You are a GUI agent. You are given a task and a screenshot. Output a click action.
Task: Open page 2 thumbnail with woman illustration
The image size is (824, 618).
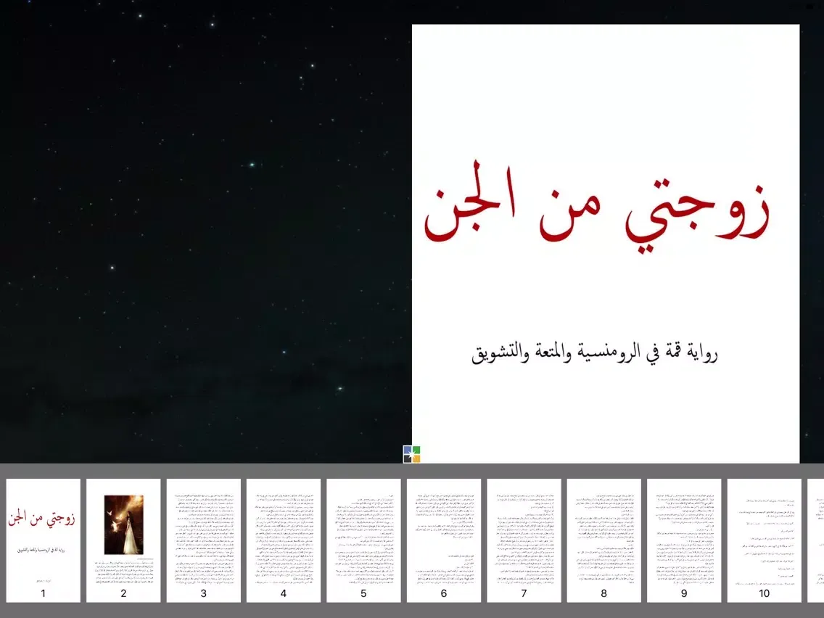point(123,540)
